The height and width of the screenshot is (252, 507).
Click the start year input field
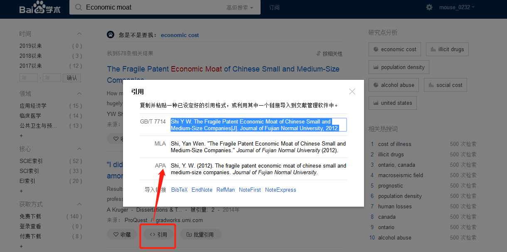(29, 78)
